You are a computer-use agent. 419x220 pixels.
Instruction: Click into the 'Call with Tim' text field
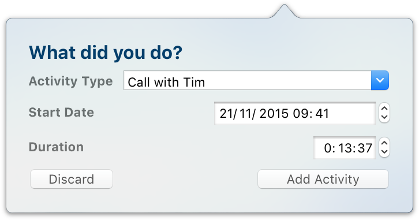(247, 80)
